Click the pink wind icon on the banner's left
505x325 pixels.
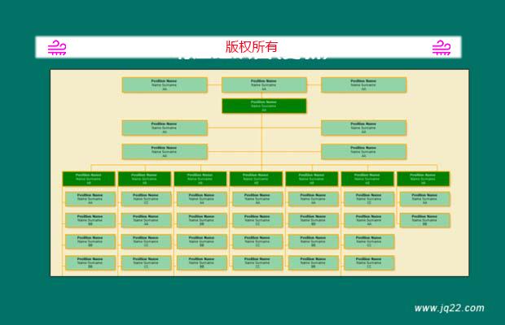pyautogui.click(x=57, y=48)
